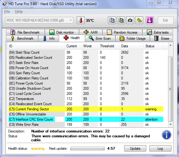
Task: Copy info to clipboard toolbar icon
Action: tap(112, 20)
